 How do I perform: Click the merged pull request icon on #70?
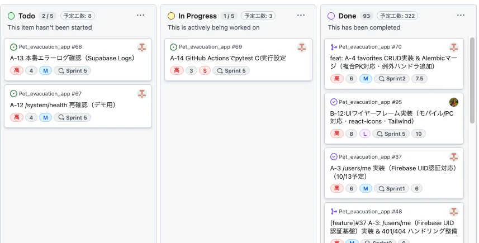[x=334, y=47]
